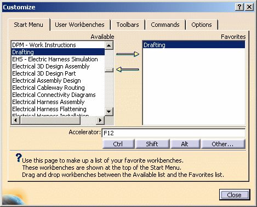Select Electrical 3D Design Part
Screen dimensions: 257x207
pyautogui.click(x=58, y=73)
